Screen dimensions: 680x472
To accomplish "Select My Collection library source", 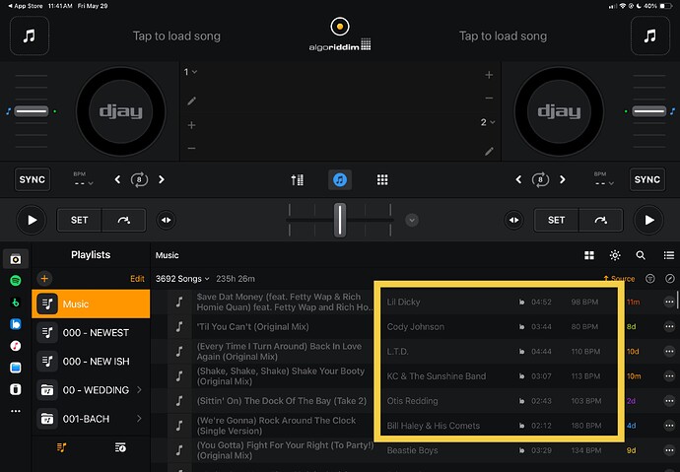I will [x=16, y=259].
